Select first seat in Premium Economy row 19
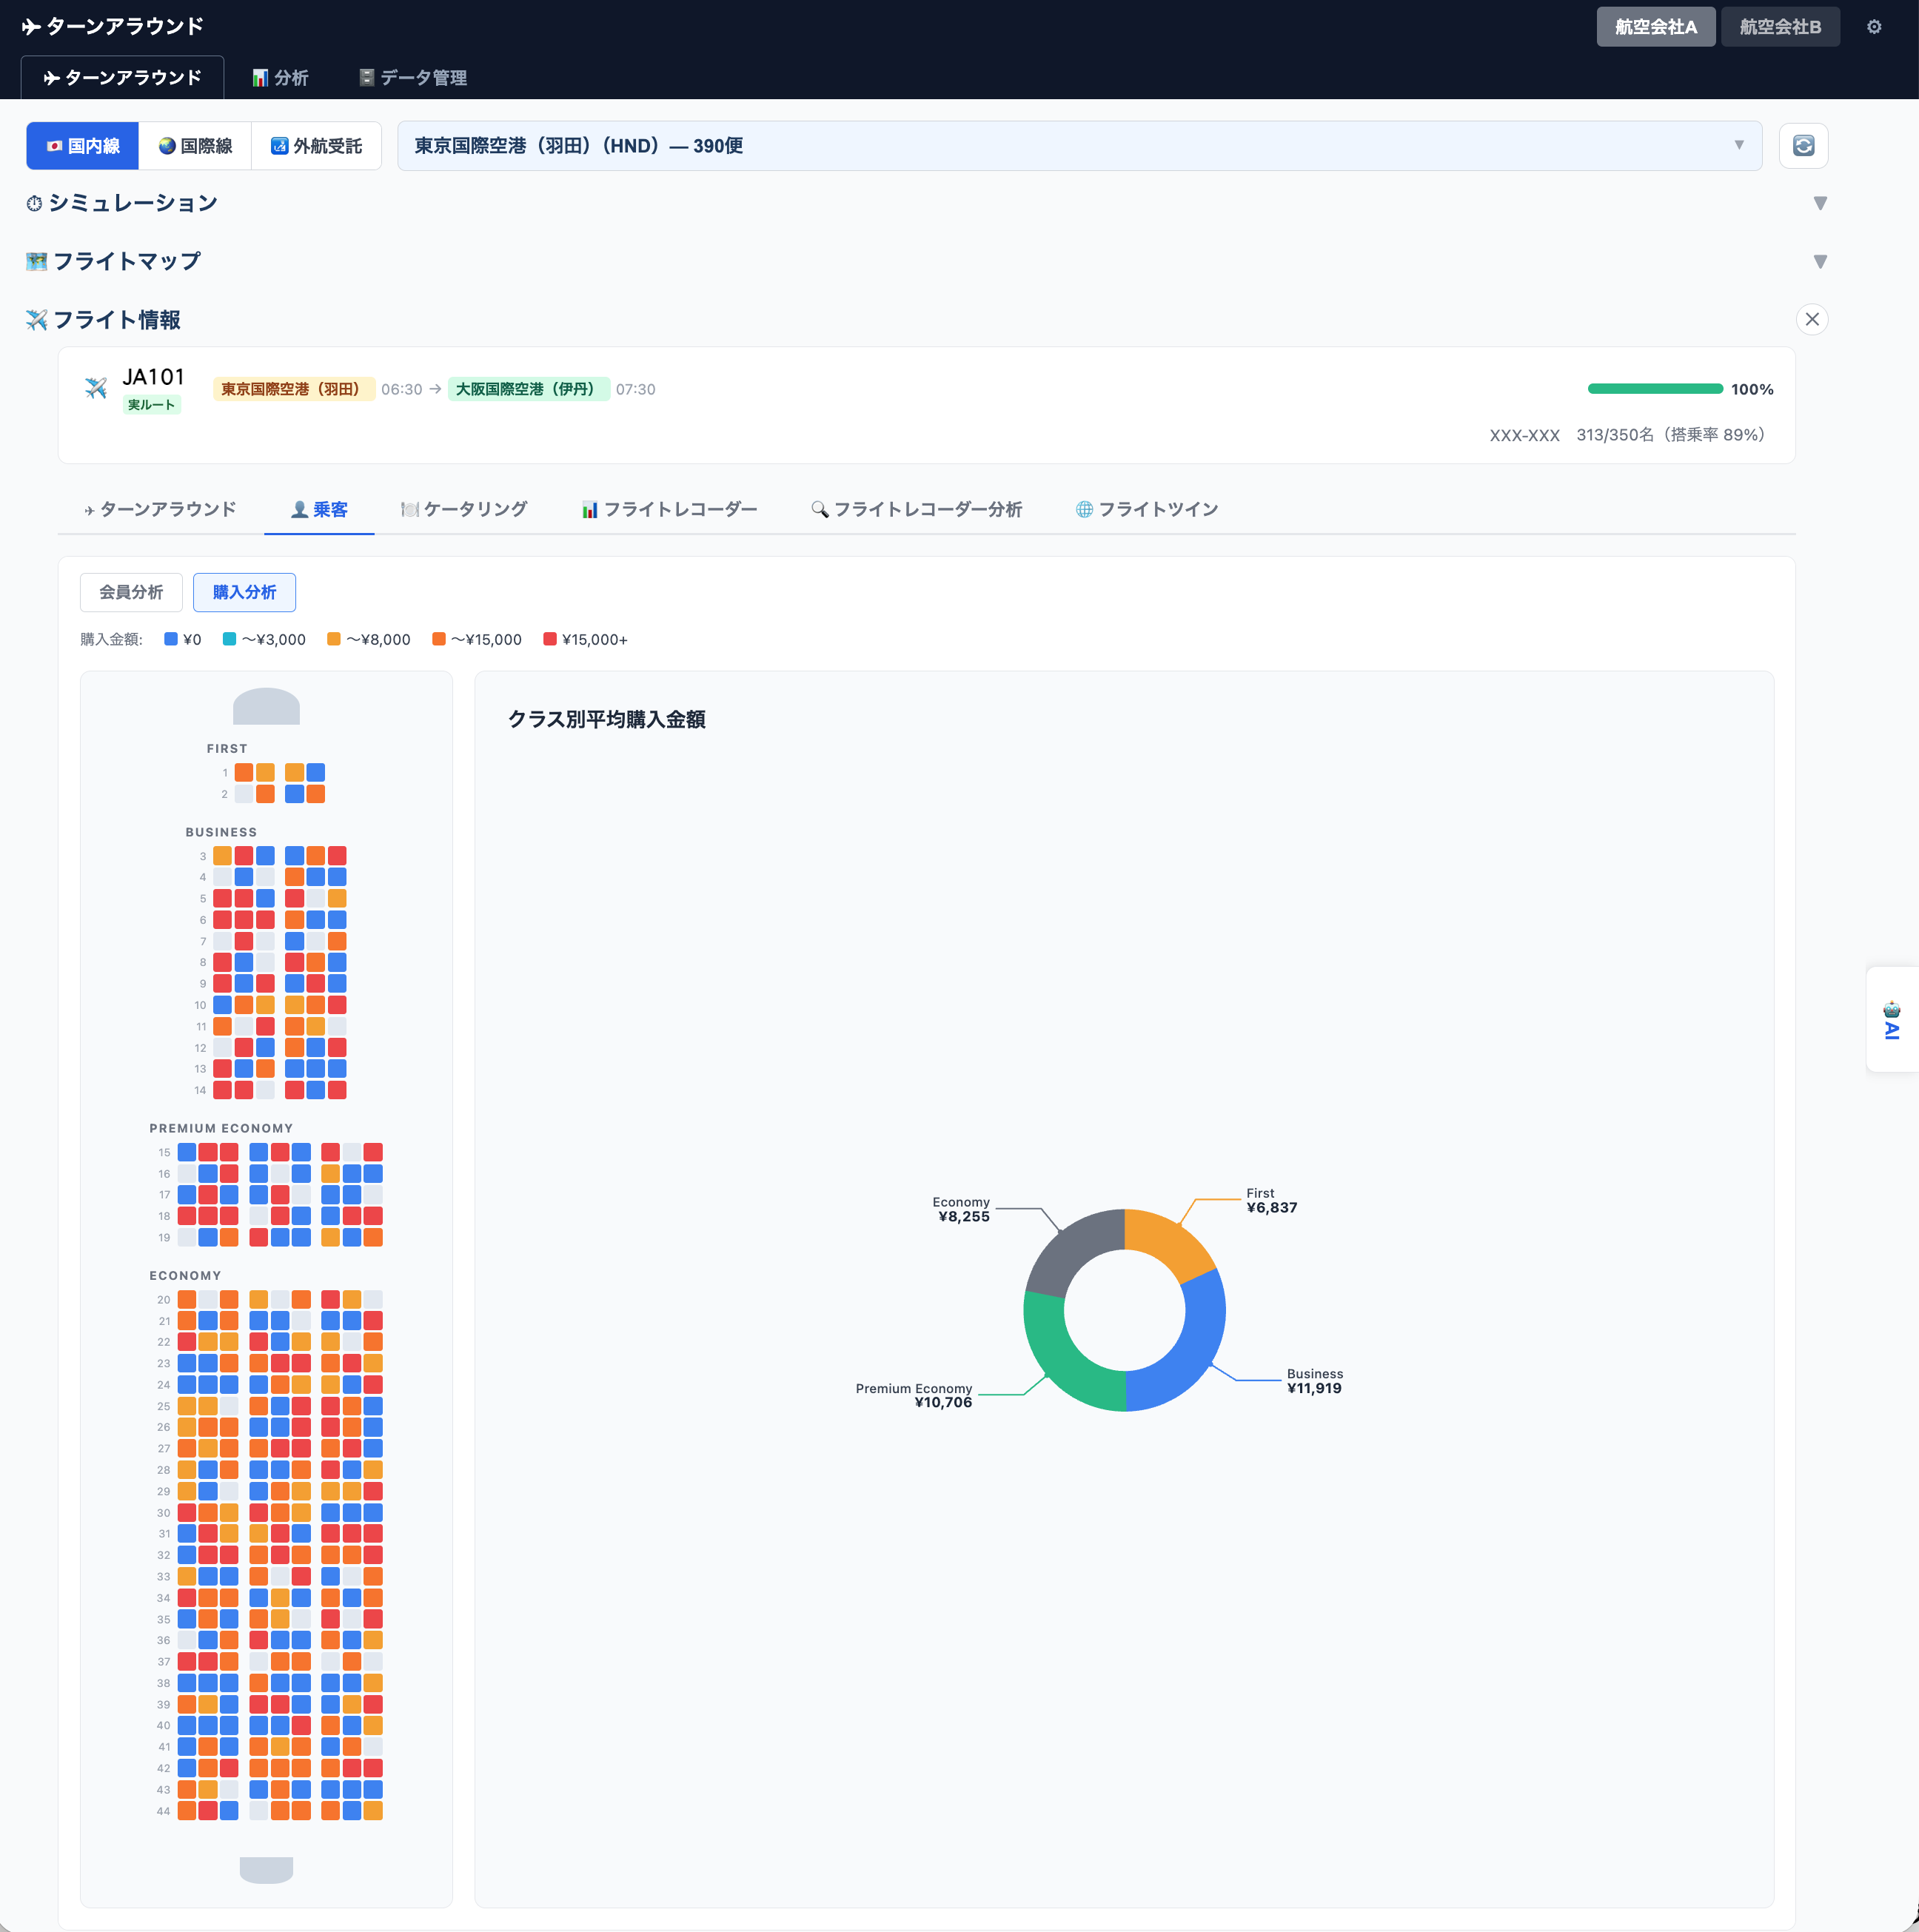The width and height of the screenshot is (1919, 1932). [x=187, y=1238]
